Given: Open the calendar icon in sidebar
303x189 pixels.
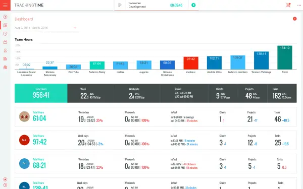Looking at the screenshot, I should (x=5, y=42).
